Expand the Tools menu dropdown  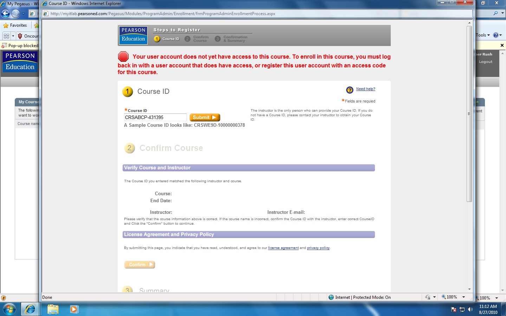[483, 35]
